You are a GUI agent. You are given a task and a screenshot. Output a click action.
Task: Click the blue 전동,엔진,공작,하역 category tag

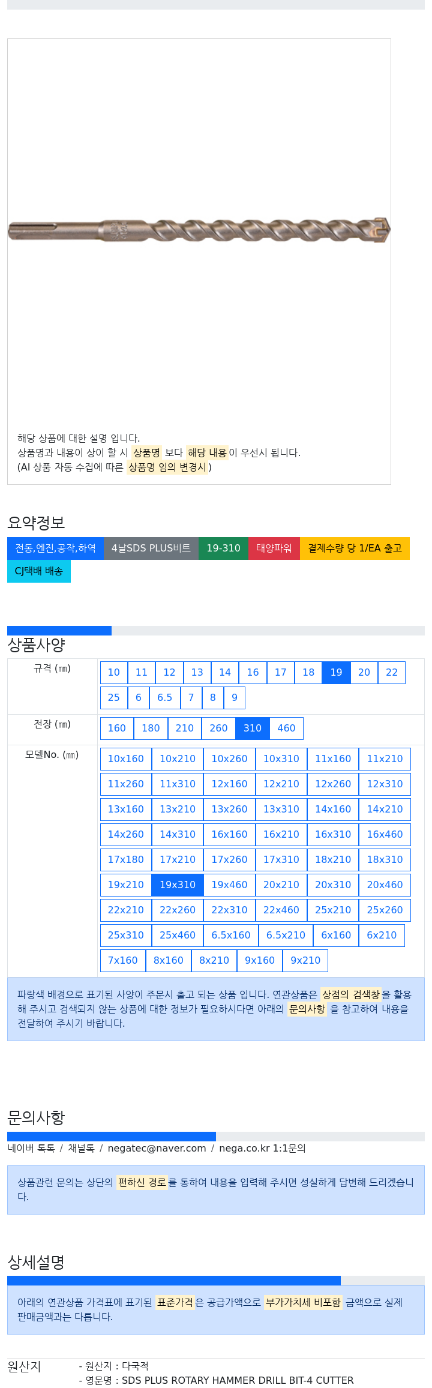tap(55, 548)
